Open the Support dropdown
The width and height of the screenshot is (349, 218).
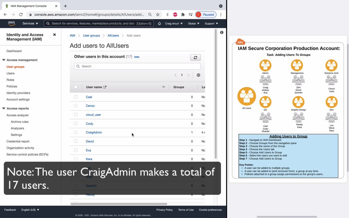tap(211, 23)
